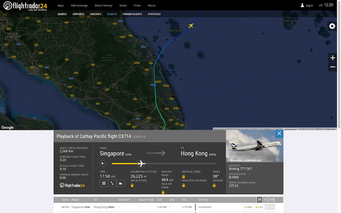Open the map settings gear
Image resolution: width=341 pixels, height=213 pixels.
tap(332, 26)
